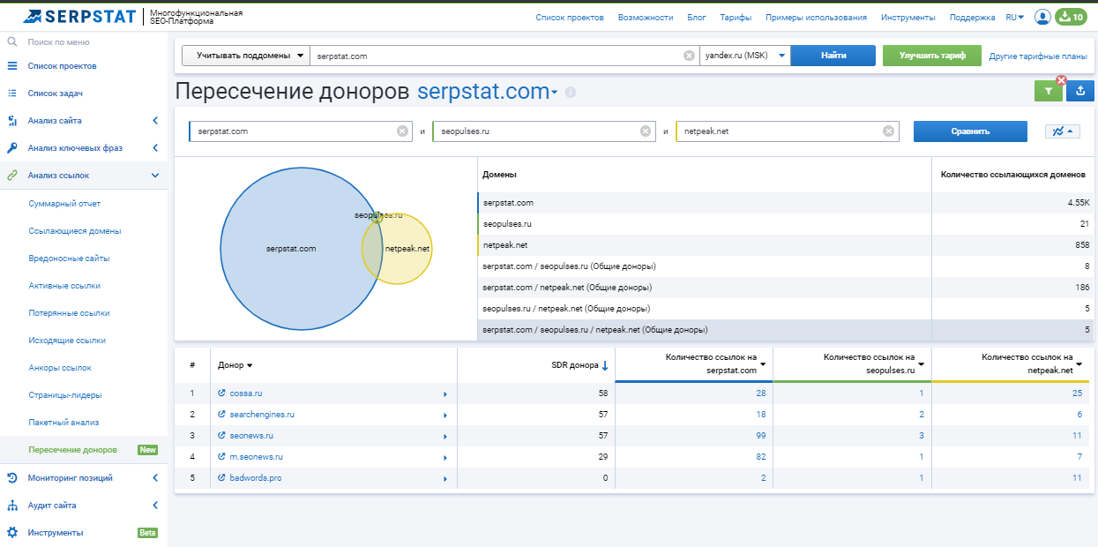This screenshot has height=547, width=1098.
Task: Select Пересечение доноров in sidebar
Action: tap(72, 450)
